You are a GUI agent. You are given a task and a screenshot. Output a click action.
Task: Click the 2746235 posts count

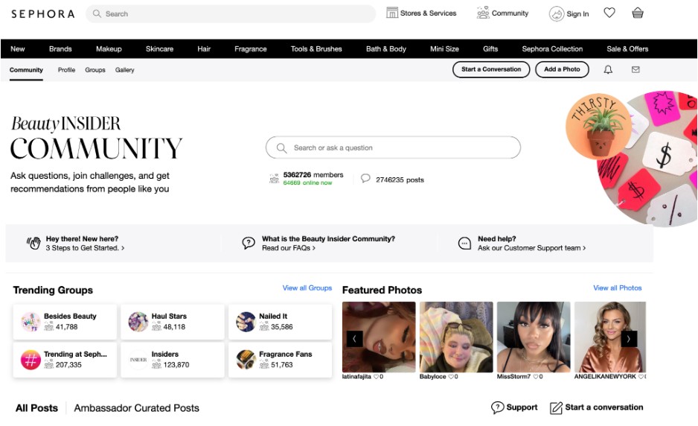[x=400, y=180]
